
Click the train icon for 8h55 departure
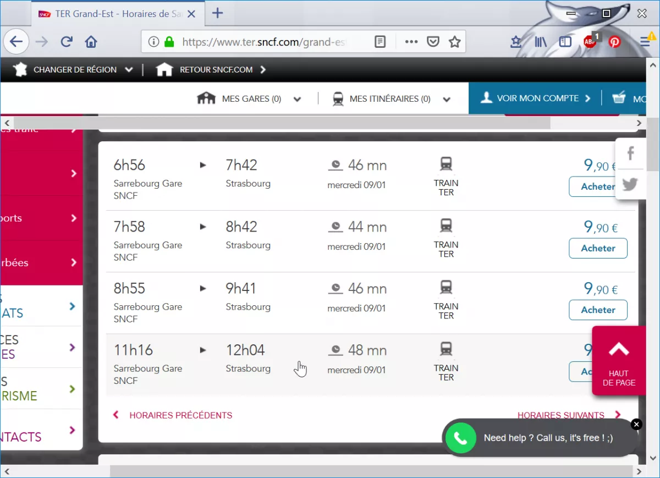[446, 287]
